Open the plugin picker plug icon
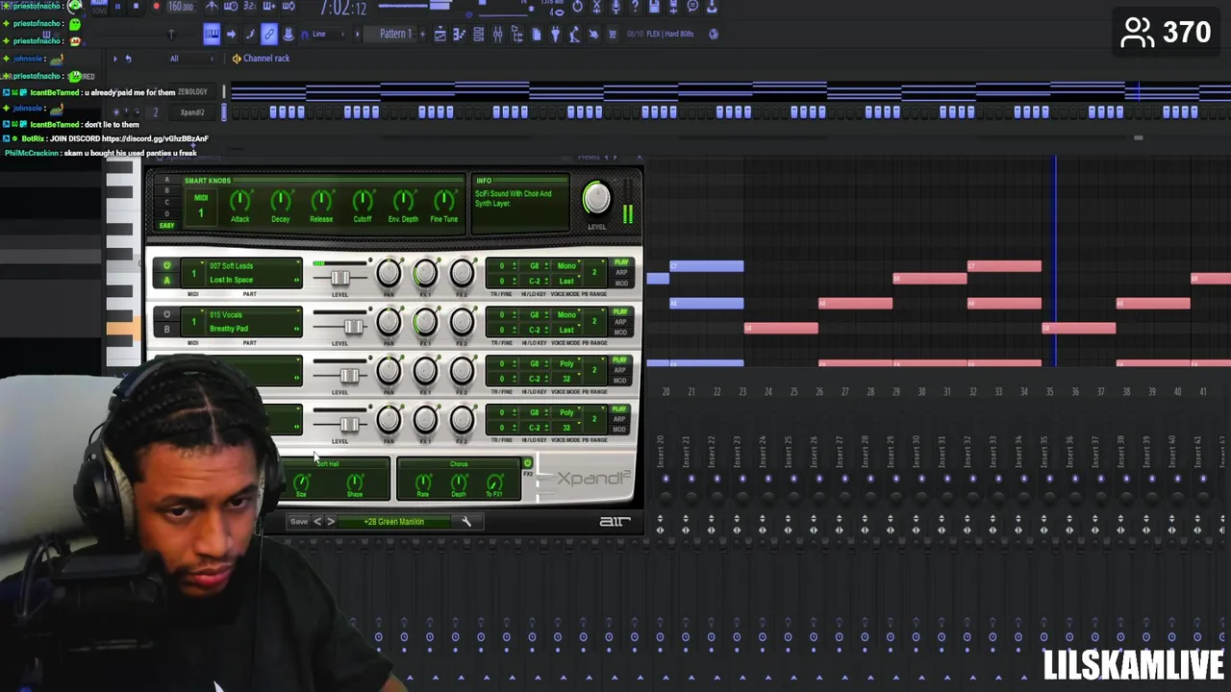The width and height of the screenshot is (1231, 692). (x=555, y=34)
